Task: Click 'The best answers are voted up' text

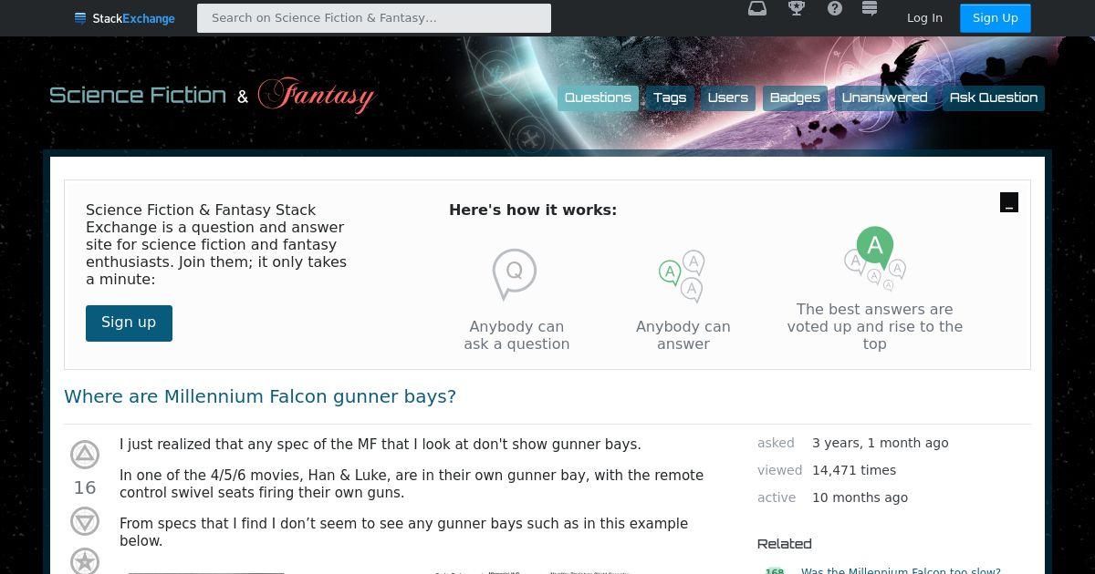Action: tap(875, 326)
